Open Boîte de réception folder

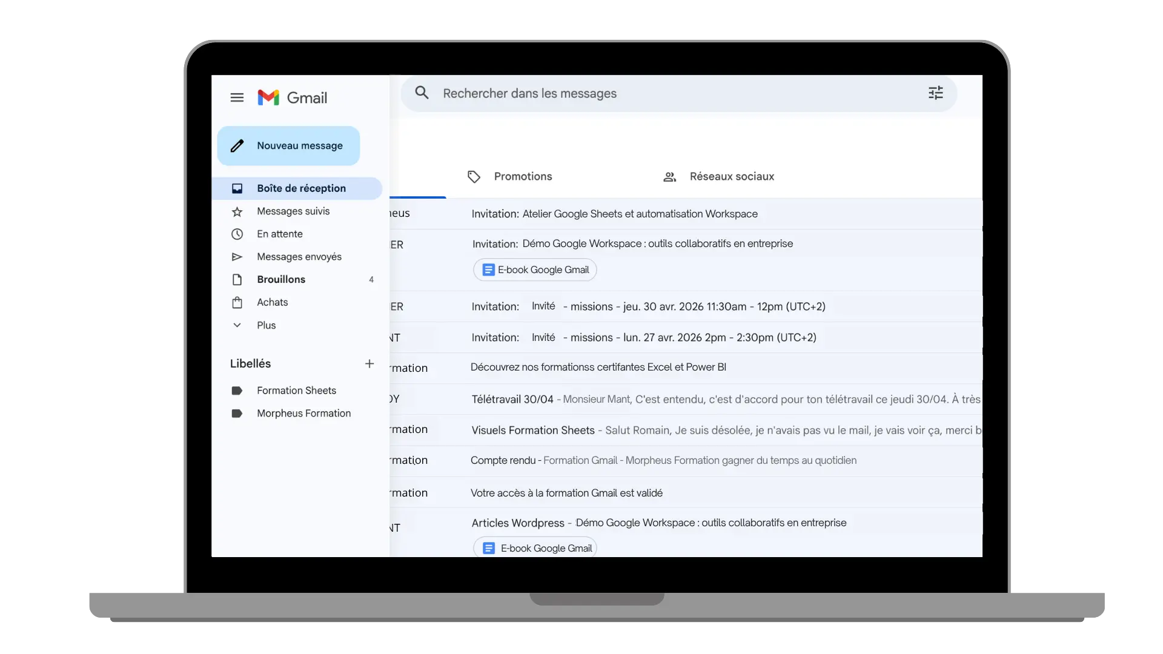click(297, 188)
